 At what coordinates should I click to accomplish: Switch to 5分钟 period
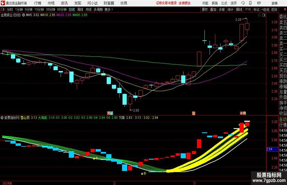(28, 9)
